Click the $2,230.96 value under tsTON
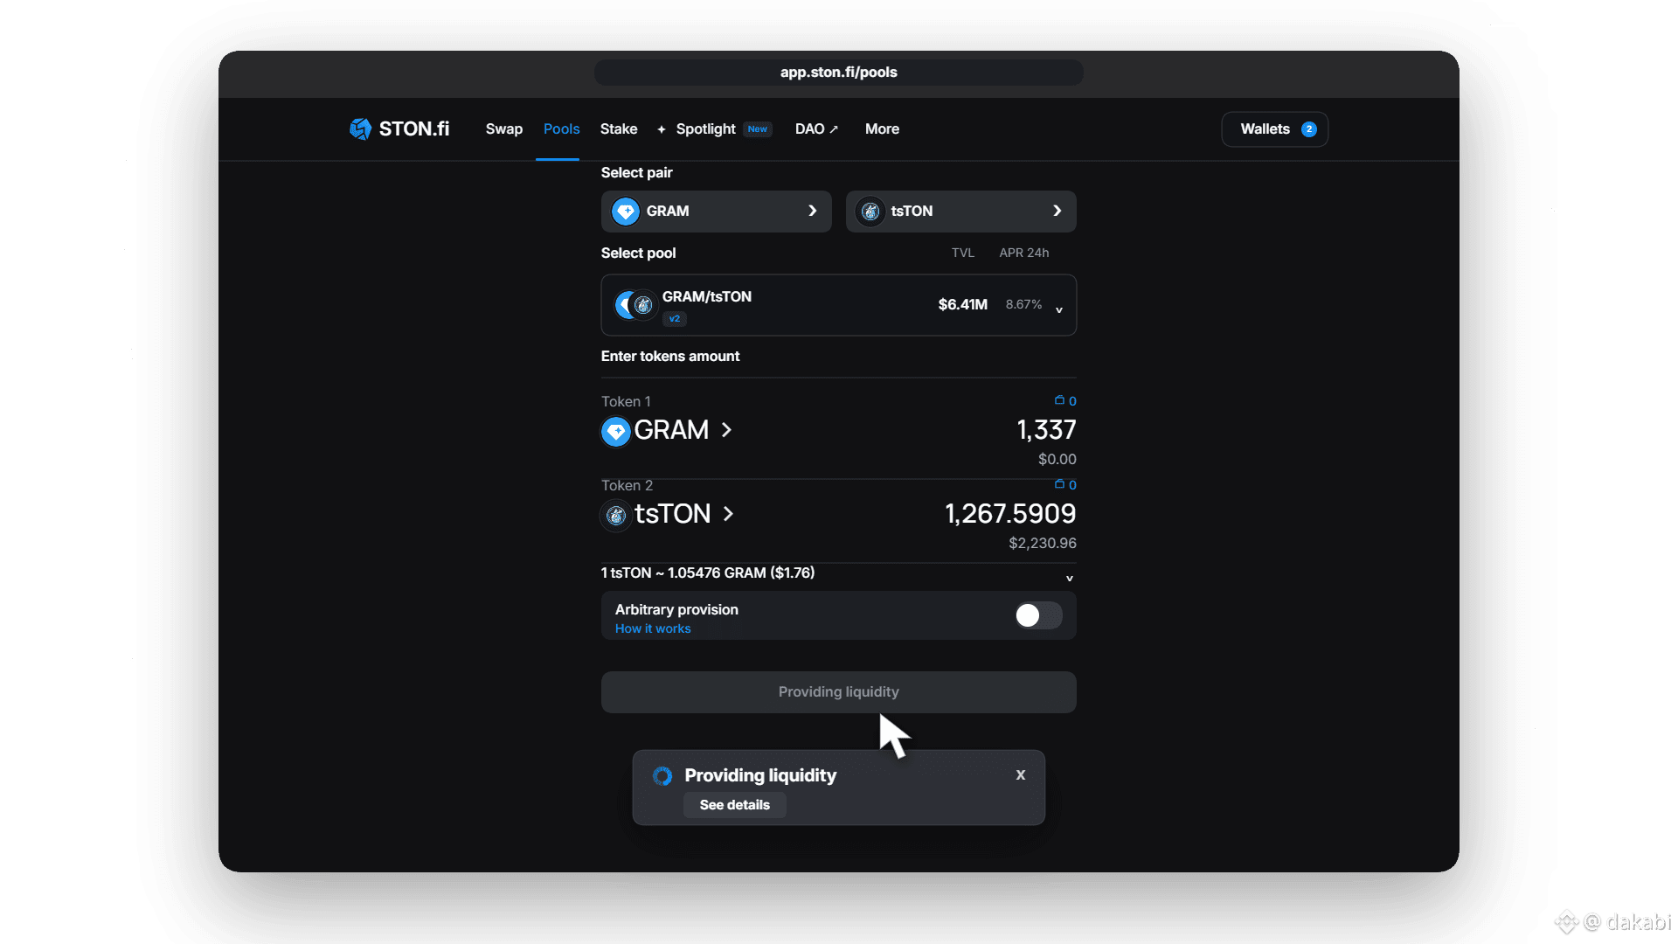1678x944 pixels. click(x=1042, y=543)
